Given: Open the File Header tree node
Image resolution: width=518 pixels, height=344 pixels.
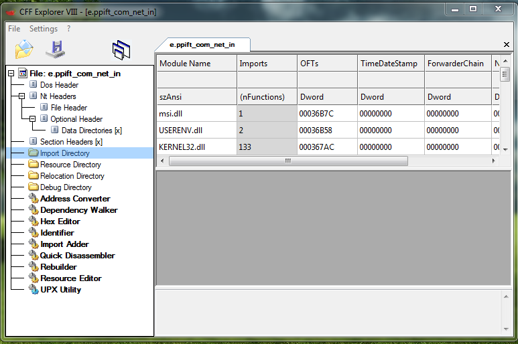Looking at the screenshot, I should tap(69, 108).
